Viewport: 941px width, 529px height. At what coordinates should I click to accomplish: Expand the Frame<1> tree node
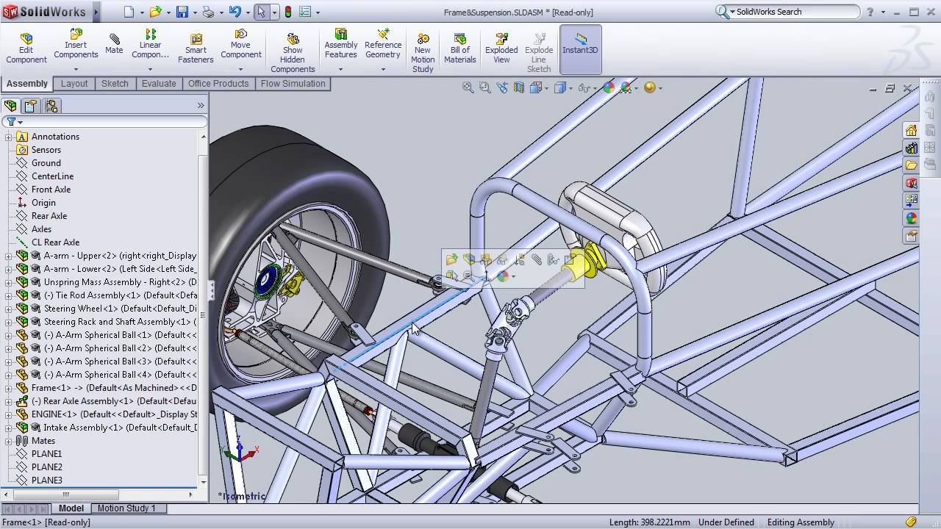click(x=9, y=388)
